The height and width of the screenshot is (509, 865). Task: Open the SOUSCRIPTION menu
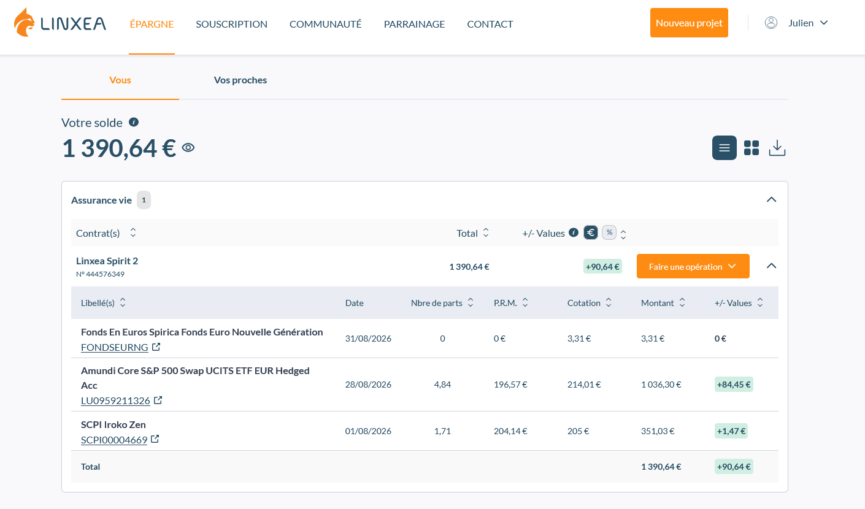coord(232,24)
